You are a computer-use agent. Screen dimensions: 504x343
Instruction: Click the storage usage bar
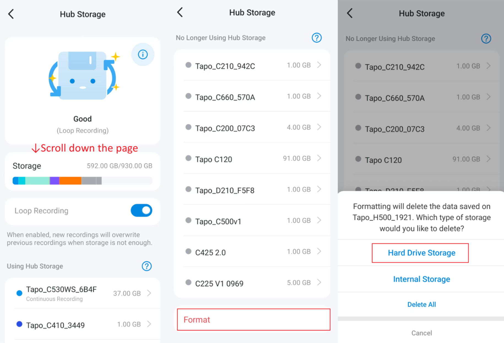(x=82, y=180)
